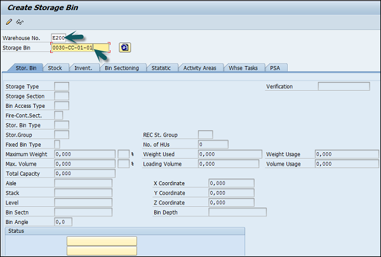Click the Maximum Weight unit box
This screenshot has height=257, width=381.
(124, 154)
